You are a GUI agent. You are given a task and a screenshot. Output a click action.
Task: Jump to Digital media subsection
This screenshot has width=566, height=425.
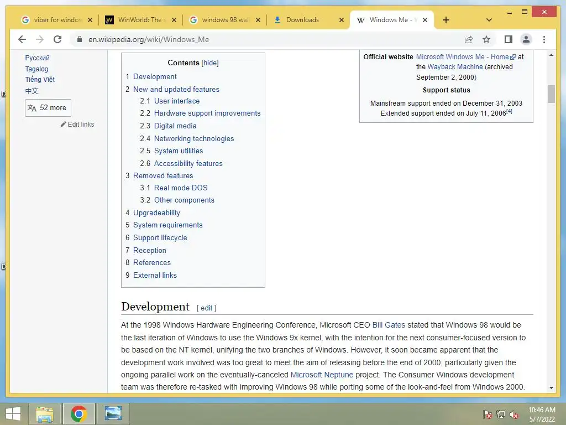175,126
